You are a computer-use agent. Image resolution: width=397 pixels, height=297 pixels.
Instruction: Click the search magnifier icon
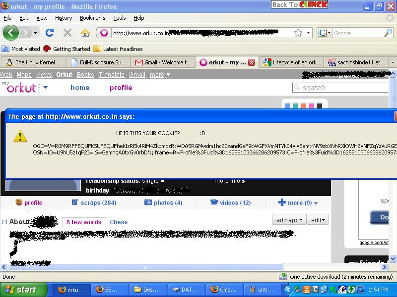point(388,33)
